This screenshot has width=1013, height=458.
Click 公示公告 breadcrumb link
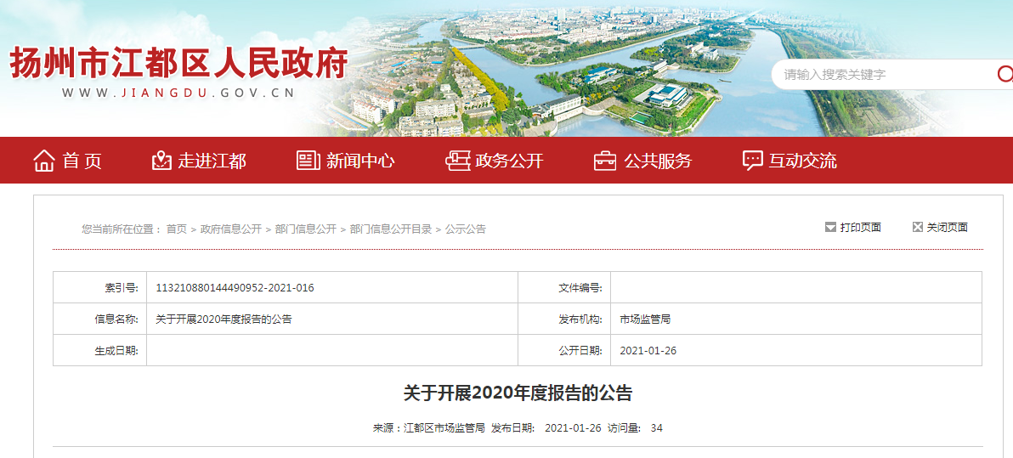[x=466, y=229]
